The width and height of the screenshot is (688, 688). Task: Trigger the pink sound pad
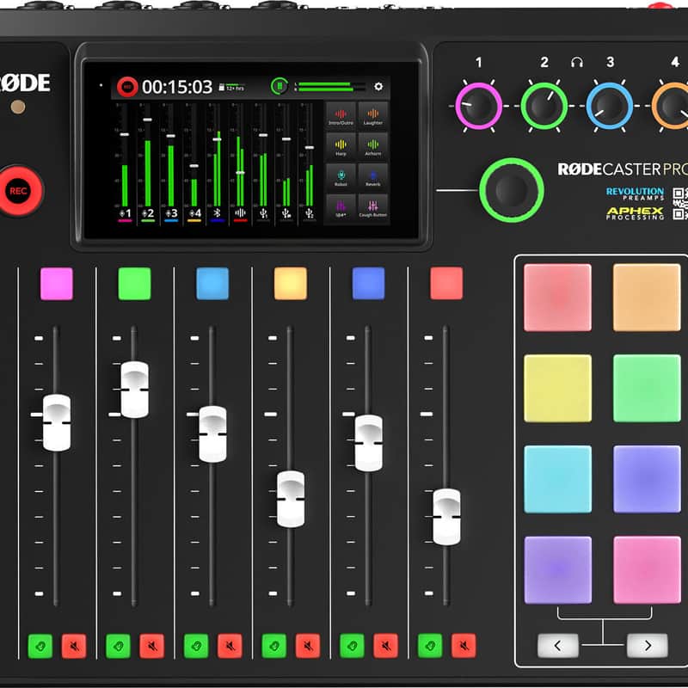point(647,570)
